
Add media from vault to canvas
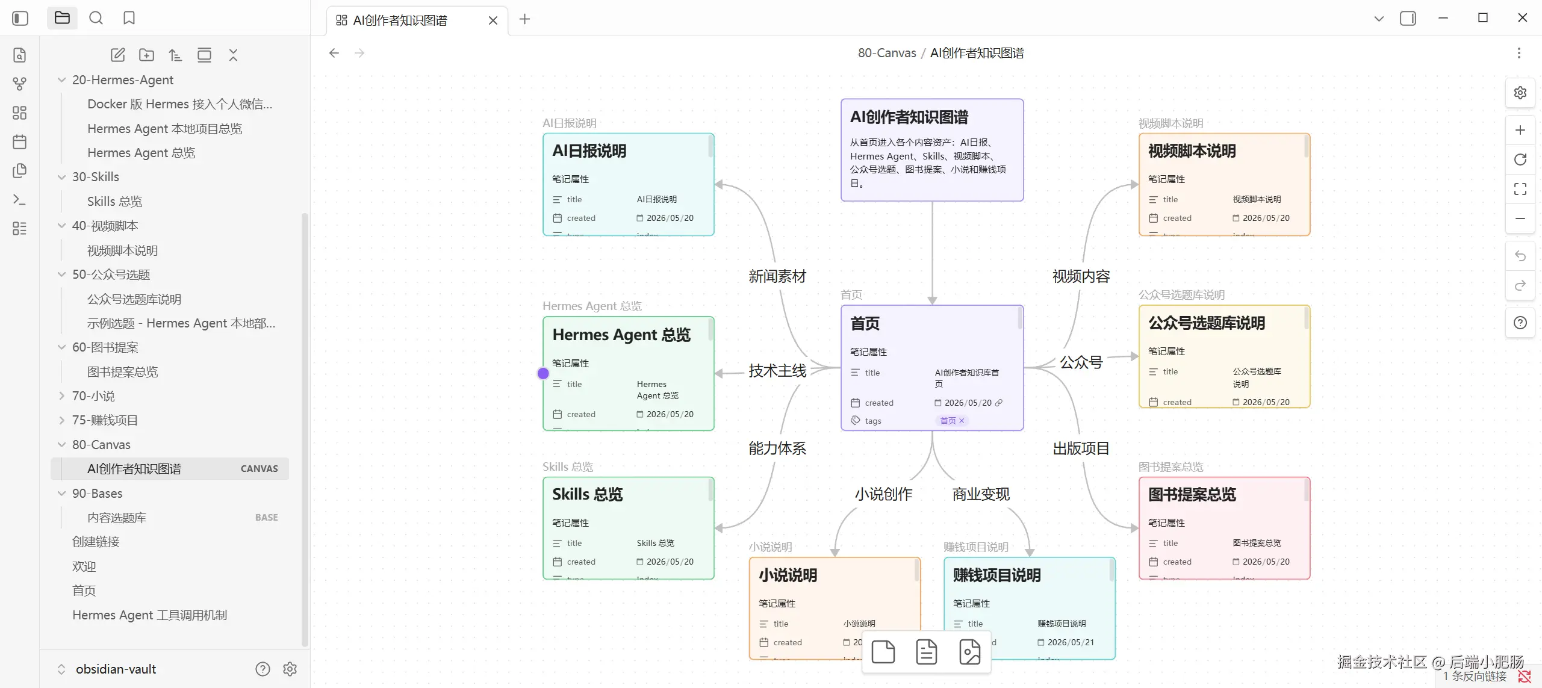pyautogui.click(x=969, y=652)
